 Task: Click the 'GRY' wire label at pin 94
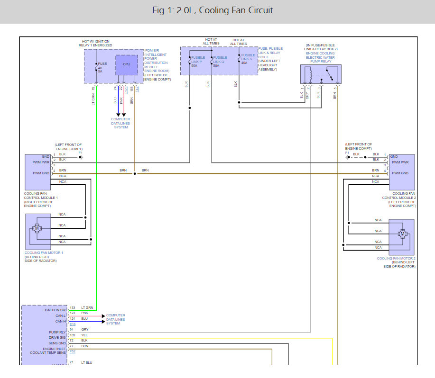[x=84, y=330]
